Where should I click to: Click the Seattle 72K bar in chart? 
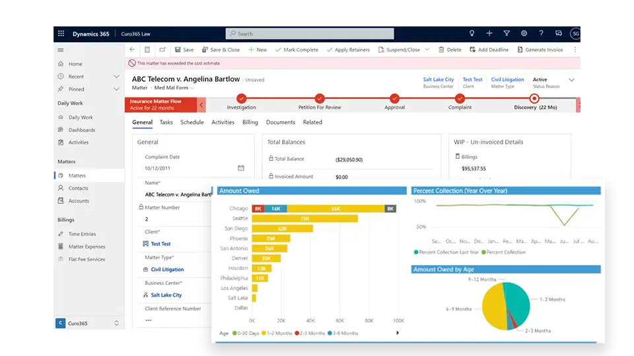click(x=304, y=218)
